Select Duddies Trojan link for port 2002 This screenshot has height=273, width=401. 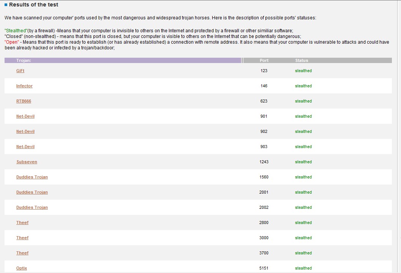pyautogui.click(x=32, y=208)
